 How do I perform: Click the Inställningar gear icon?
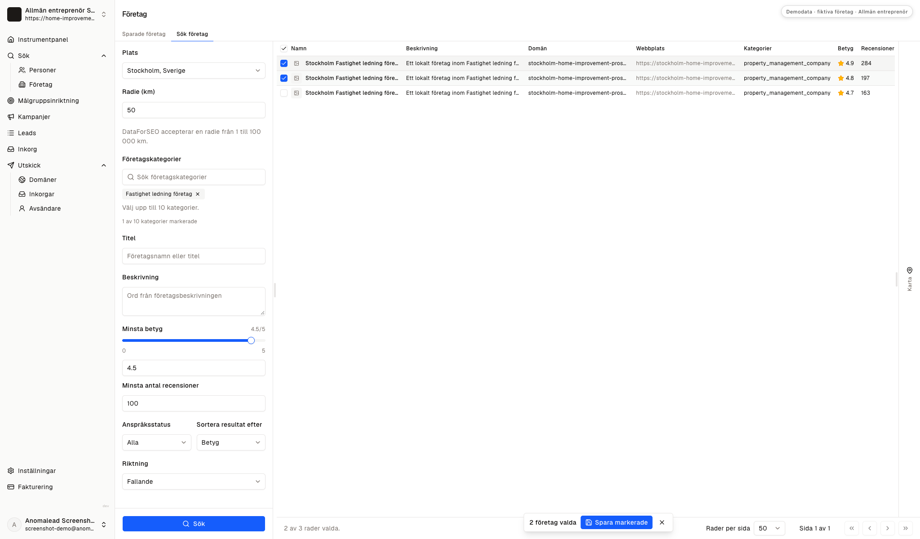coord(11,471)
